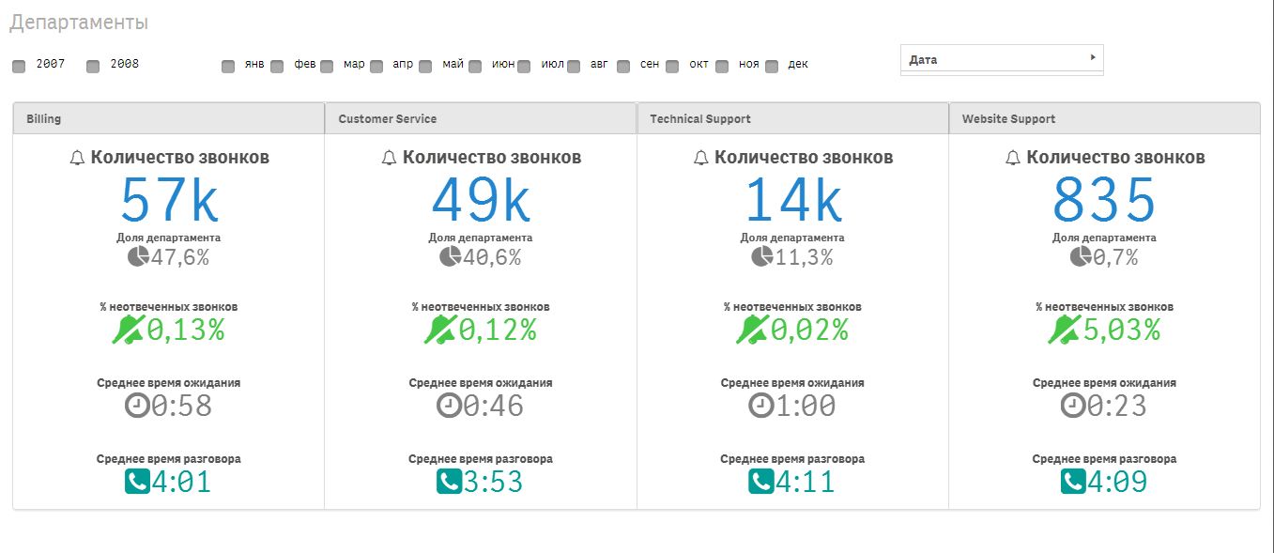Click the green muted bell icon in Technical Support

coord(753,330)
